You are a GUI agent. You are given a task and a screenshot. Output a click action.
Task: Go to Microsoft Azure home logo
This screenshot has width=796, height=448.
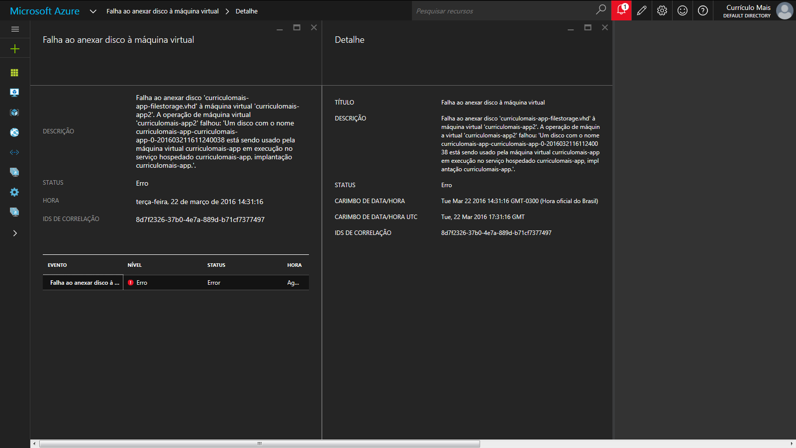point(45,11)
